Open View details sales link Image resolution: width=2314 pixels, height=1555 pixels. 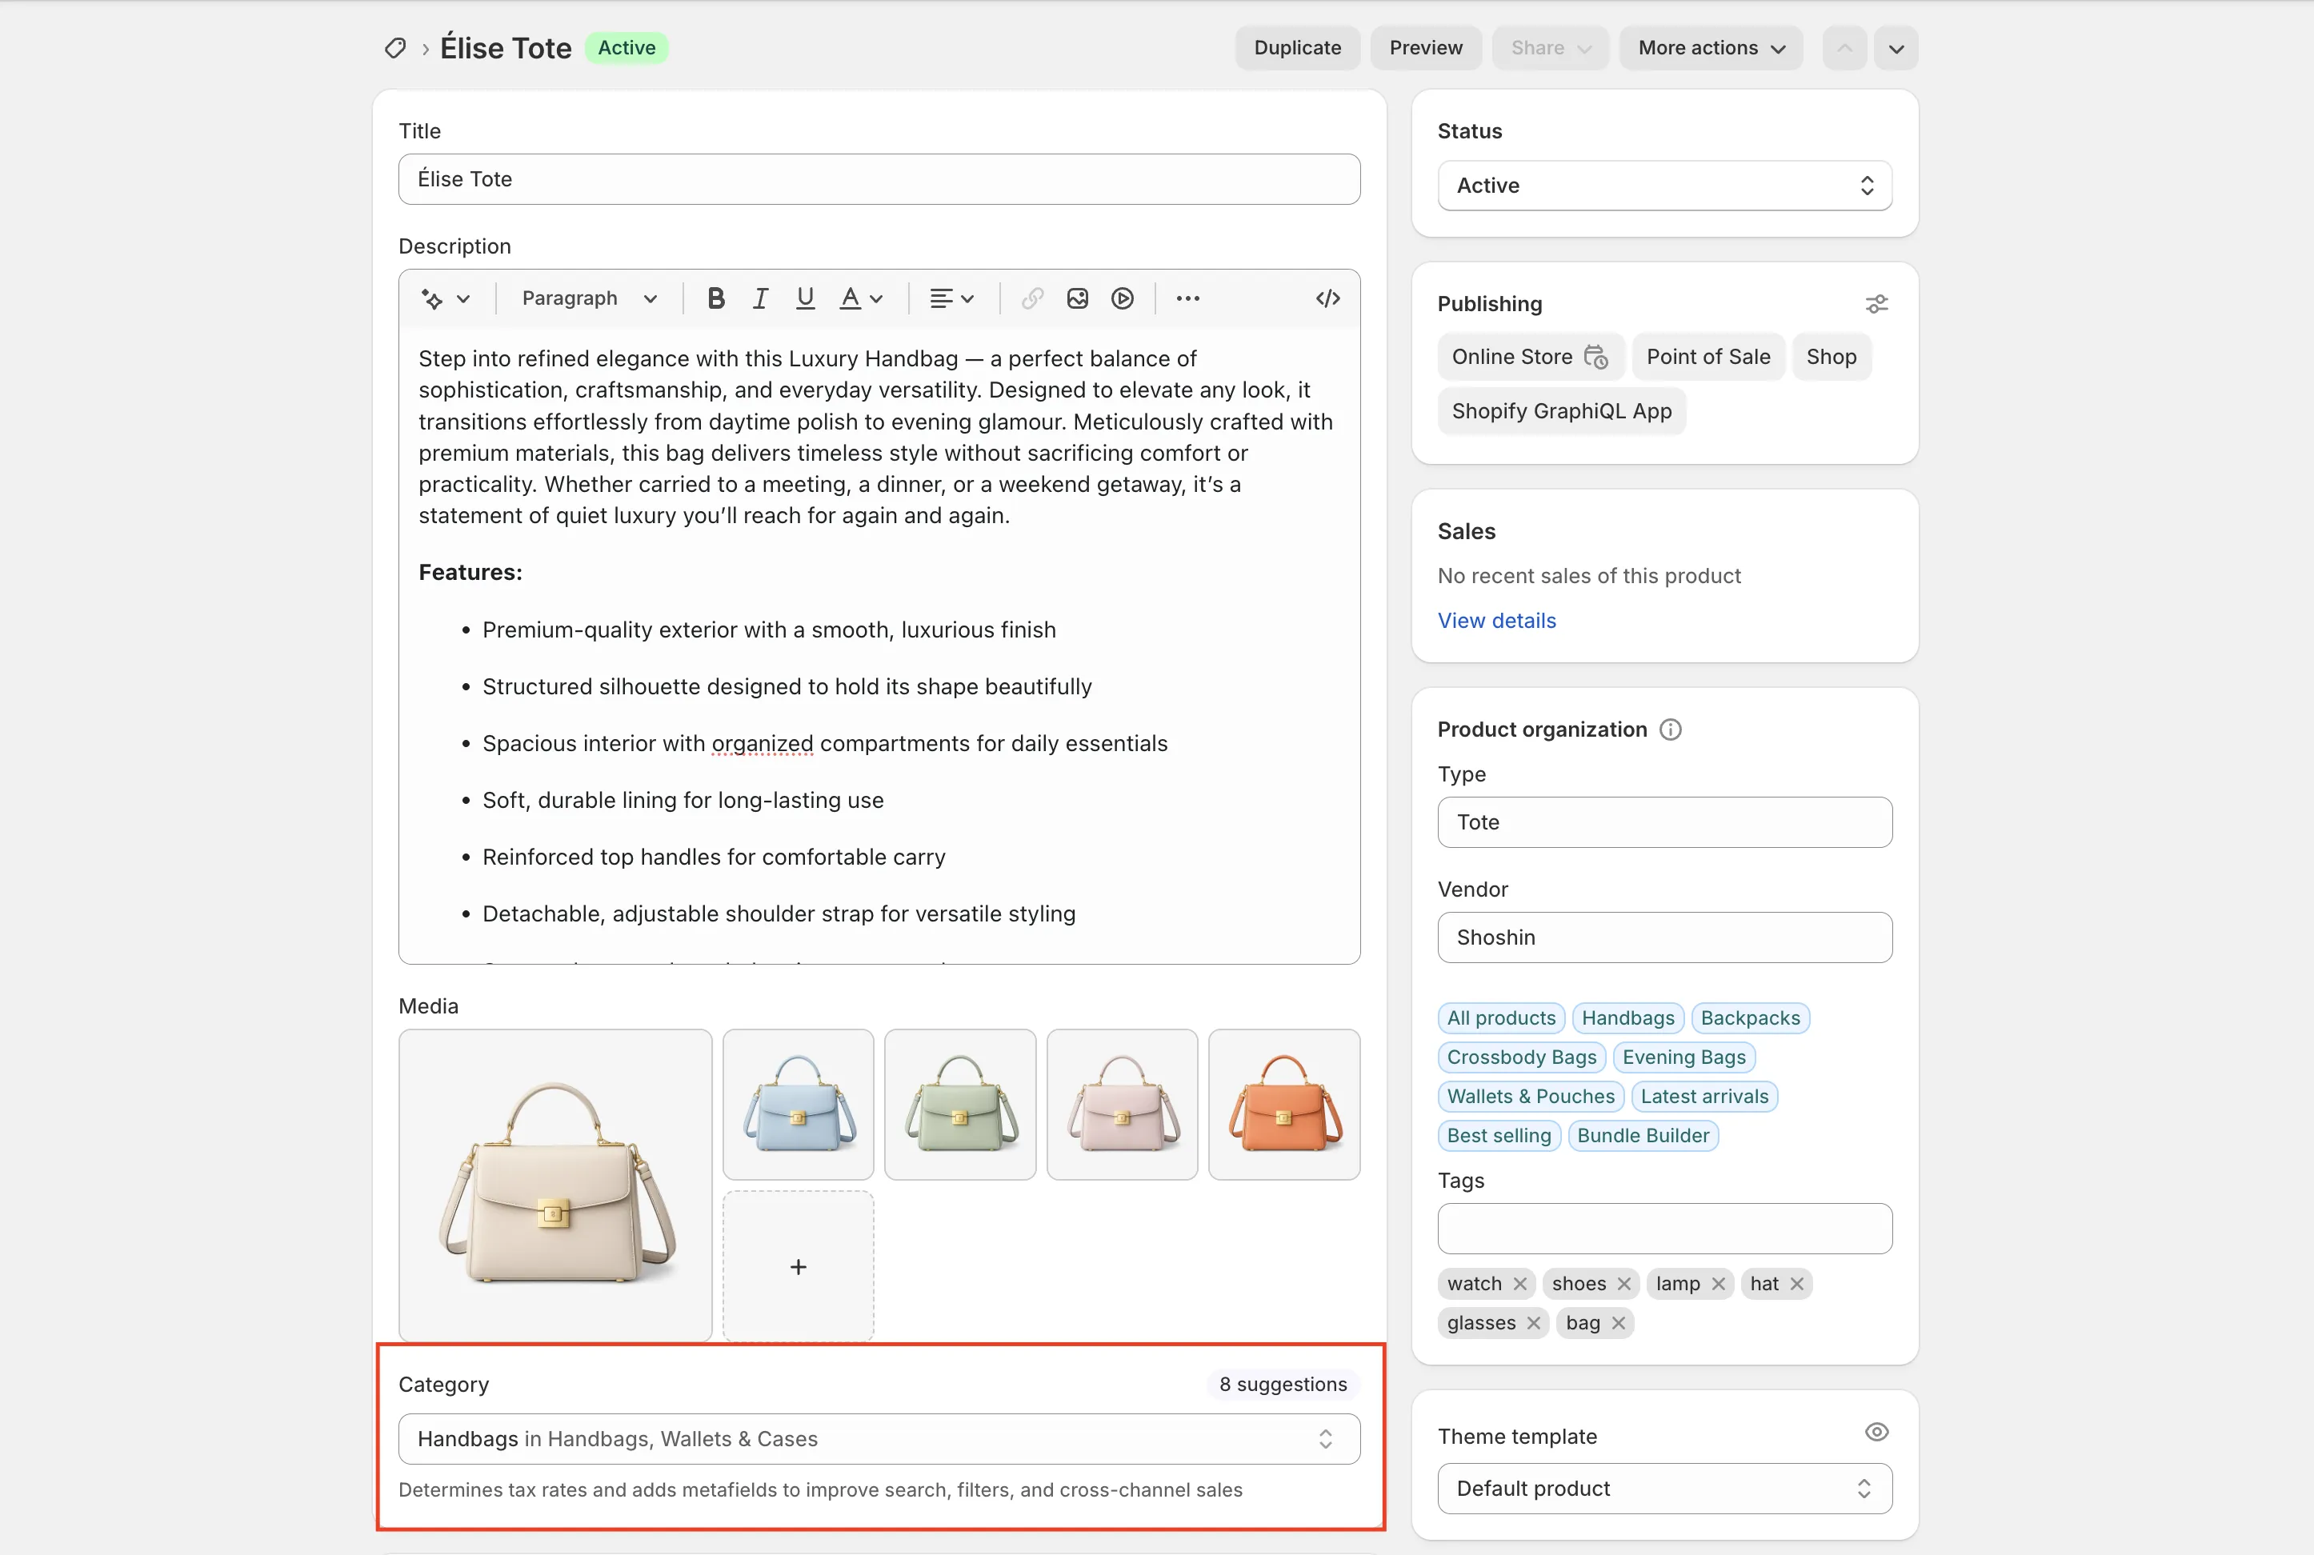(1495, 621)
